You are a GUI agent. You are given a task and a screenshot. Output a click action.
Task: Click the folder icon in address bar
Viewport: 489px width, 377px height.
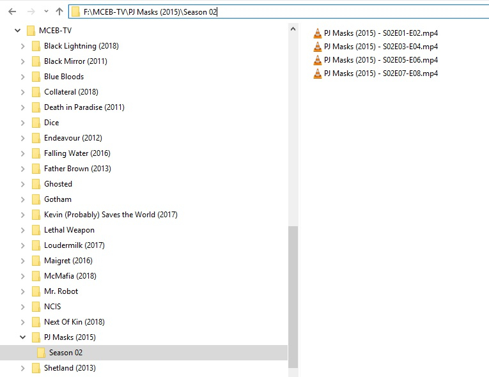click(x=75, y=12)
